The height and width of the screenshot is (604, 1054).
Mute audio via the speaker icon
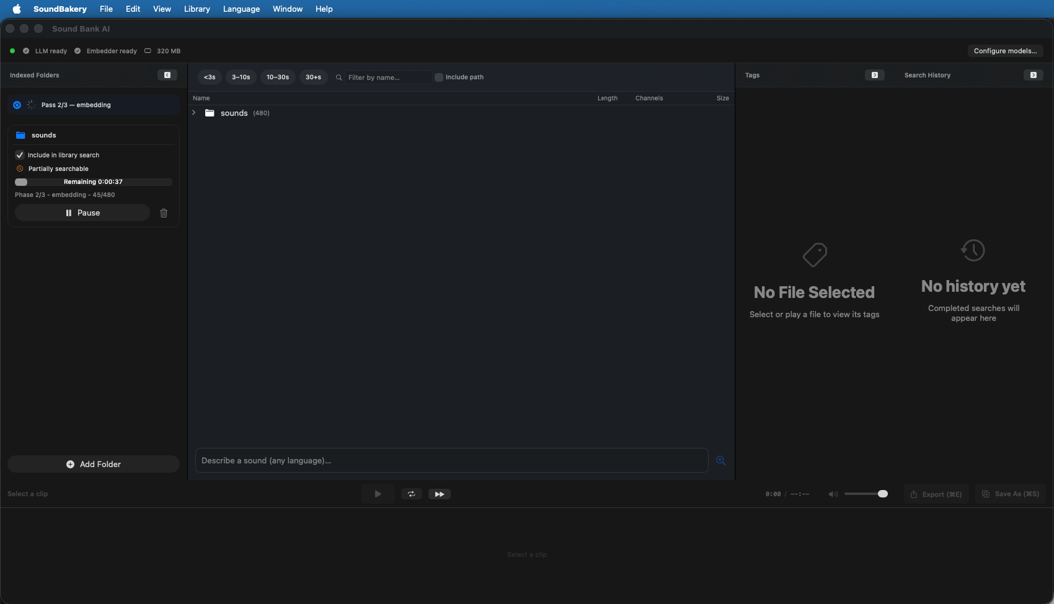click(833, 494)
